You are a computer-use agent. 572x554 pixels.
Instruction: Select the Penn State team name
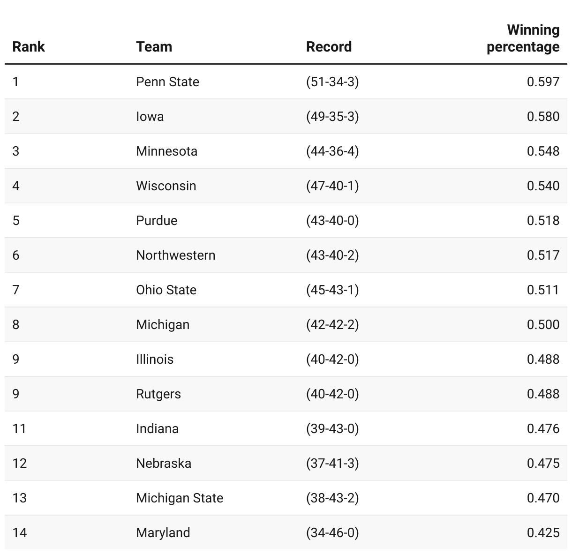(167, 82)
